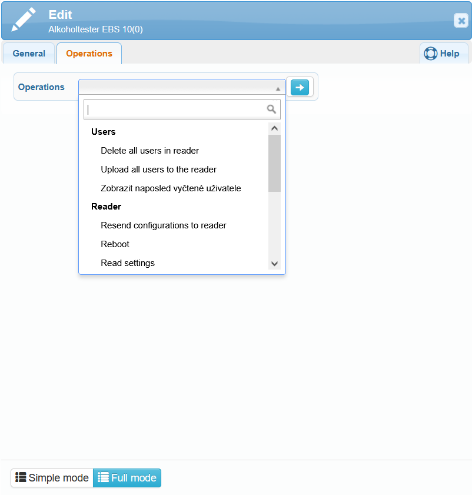The width and height of the screenshot is (472, 495).
Task: Choose the 'Read settings' operation
Action: tap(128, 263)
